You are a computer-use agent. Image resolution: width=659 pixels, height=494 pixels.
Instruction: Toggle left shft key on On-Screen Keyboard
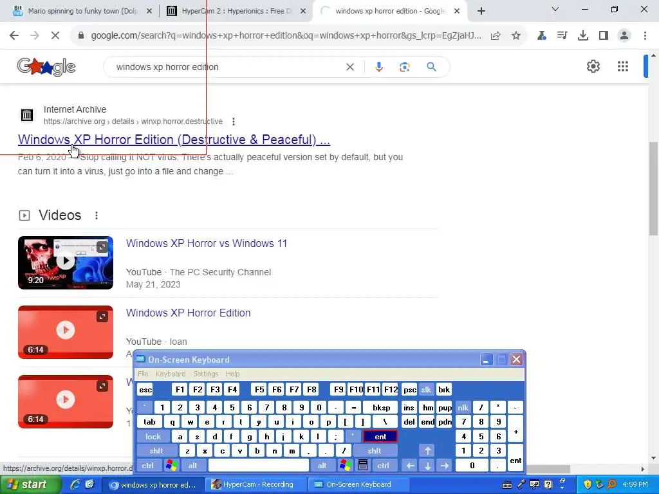[x=157, y=451]
